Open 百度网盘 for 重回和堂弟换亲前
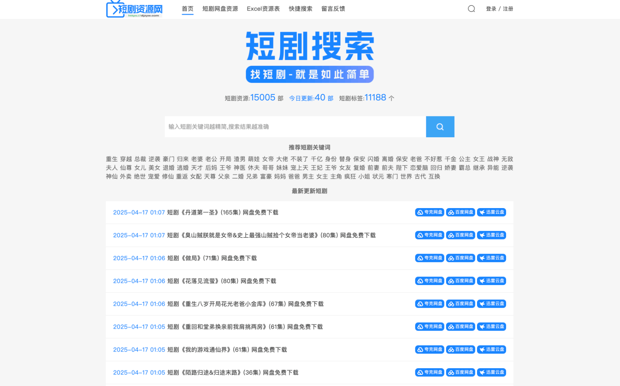The width and height of the screenshot is (620, 386). click(x=460, y=326)
